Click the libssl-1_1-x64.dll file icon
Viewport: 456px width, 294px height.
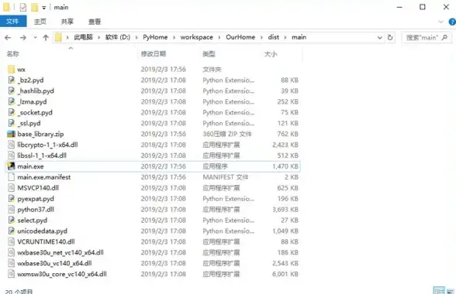(11, 156)
